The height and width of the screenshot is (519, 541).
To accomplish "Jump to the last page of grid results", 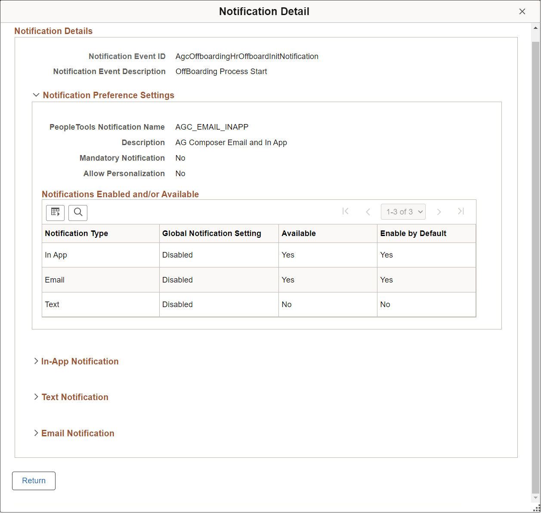I will coord(461,211).
